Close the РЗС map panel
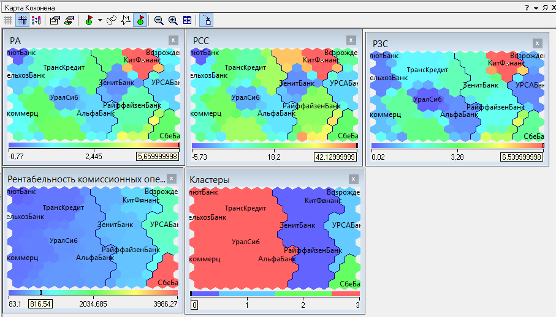 (537, 43)
